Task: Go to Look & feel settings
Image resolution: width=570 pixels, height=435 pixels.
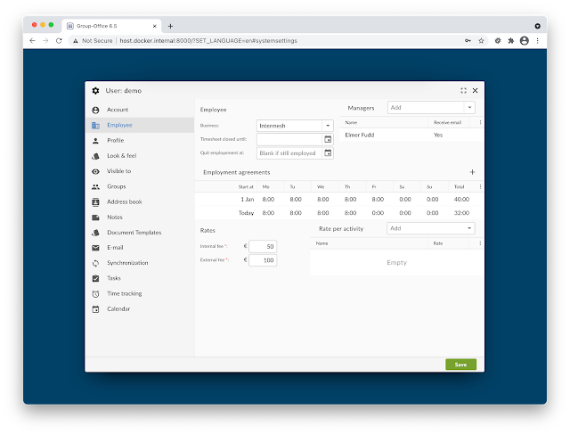Action: point(140,155)
